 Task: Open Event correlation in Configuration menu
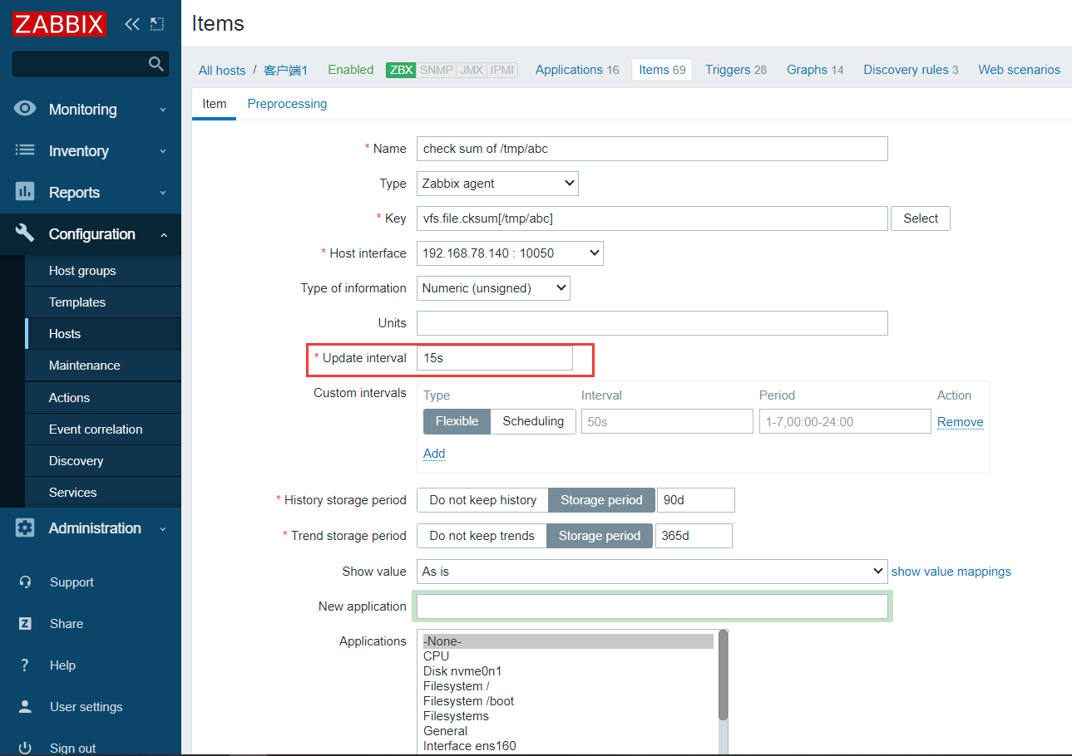click(103, 430)
